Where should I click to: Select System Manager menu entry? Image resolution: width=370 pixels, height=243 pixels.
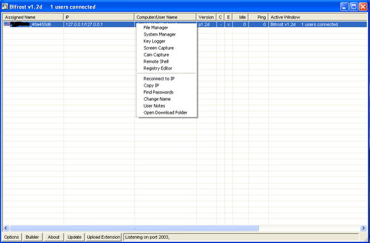[x=166, y=34]
